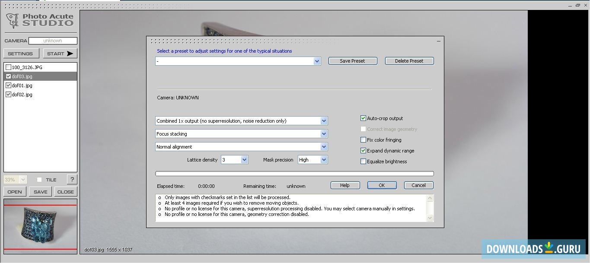This screenshot has height=263, width=590.
Task: Open the preset selection dropdown
Action: tap(317, 61)
